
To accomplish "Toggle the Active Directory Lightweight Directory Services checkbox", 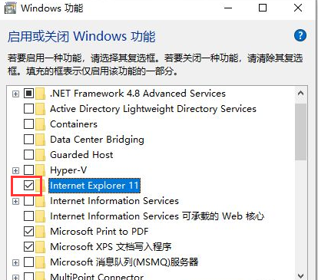I will 28,109.
